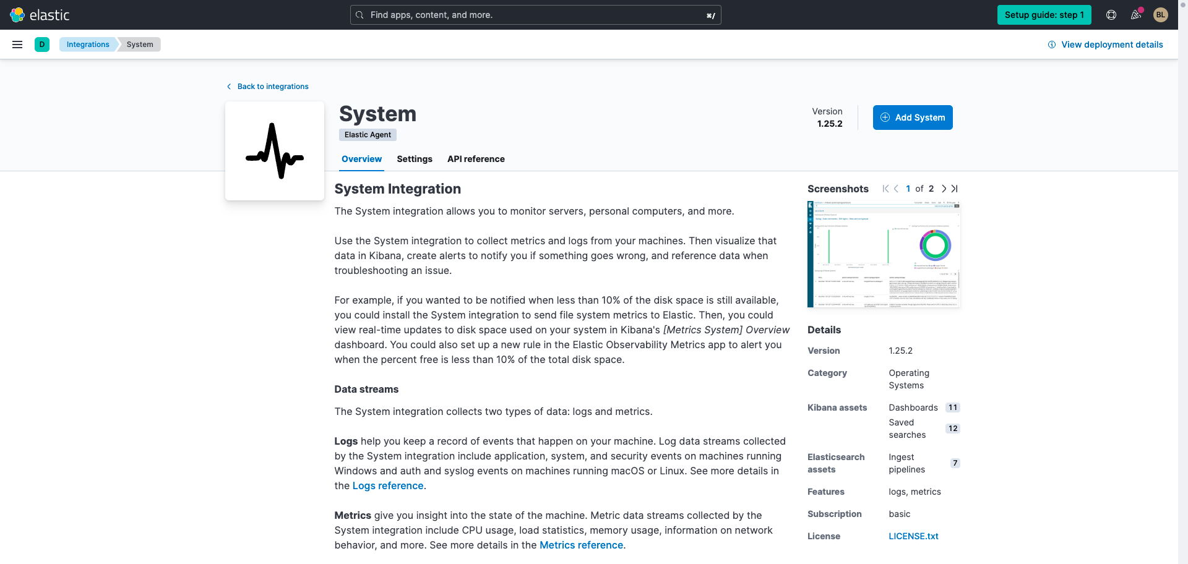Click the plus icon on Add System
This screenshot has height=564, width=1188.
coord(885,117)
